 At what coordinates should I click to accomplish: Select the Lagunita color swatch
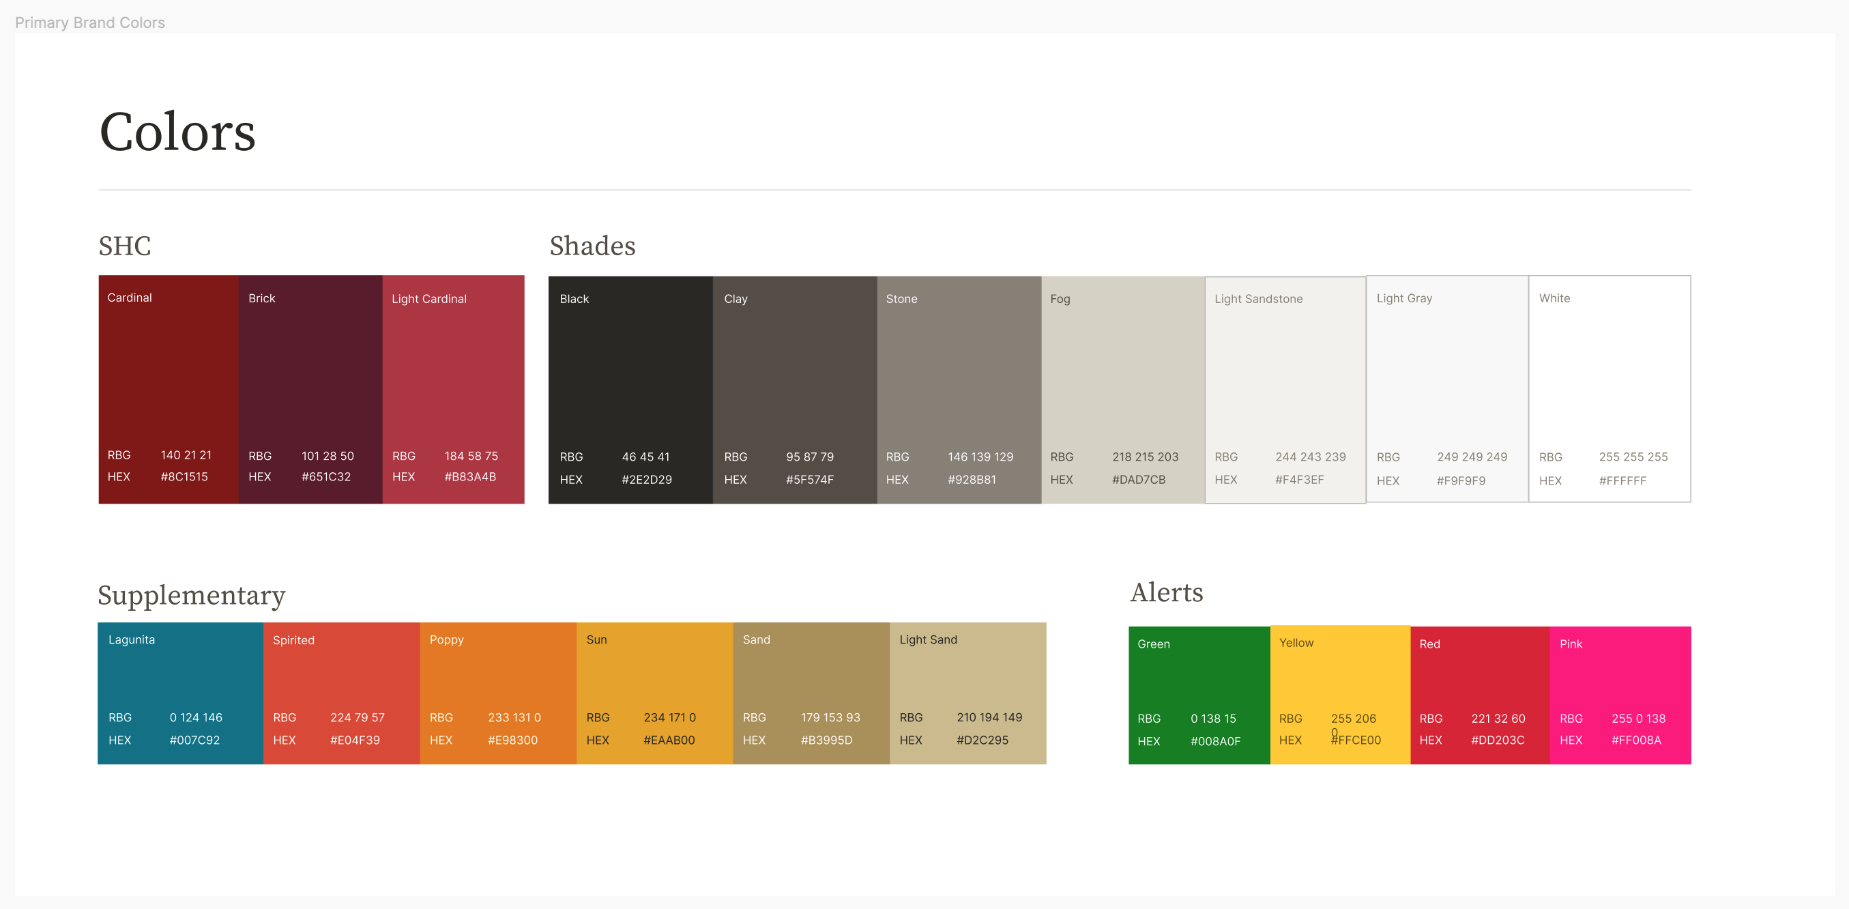point(181,693)
